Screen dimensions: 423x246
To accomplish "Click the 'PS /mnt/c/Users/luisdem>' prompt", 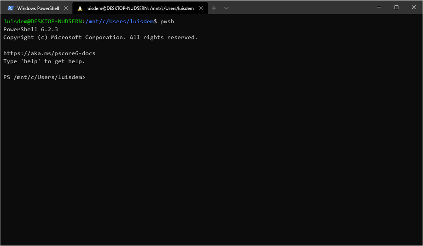I will 44,77.
